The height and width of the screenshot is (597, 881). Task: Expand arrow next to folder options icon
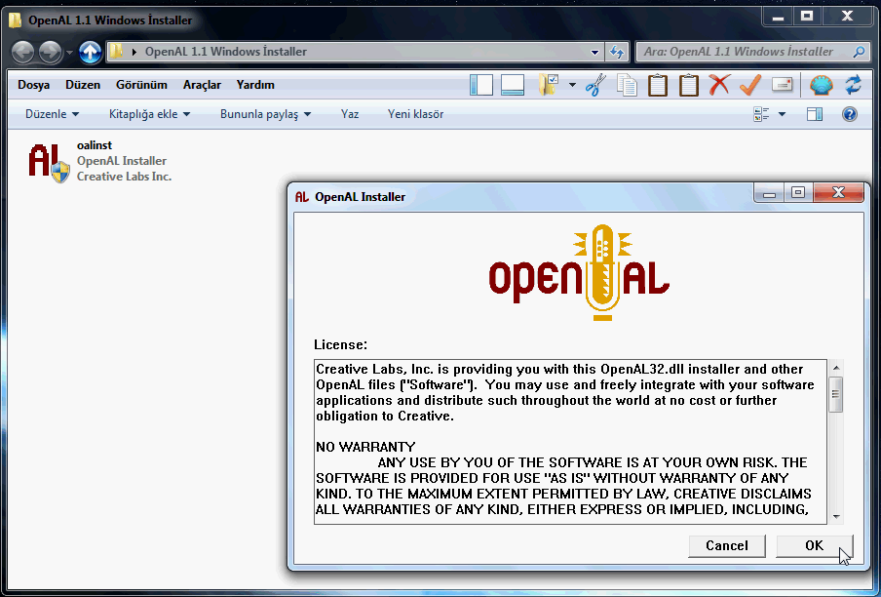(x=572, y=85)
